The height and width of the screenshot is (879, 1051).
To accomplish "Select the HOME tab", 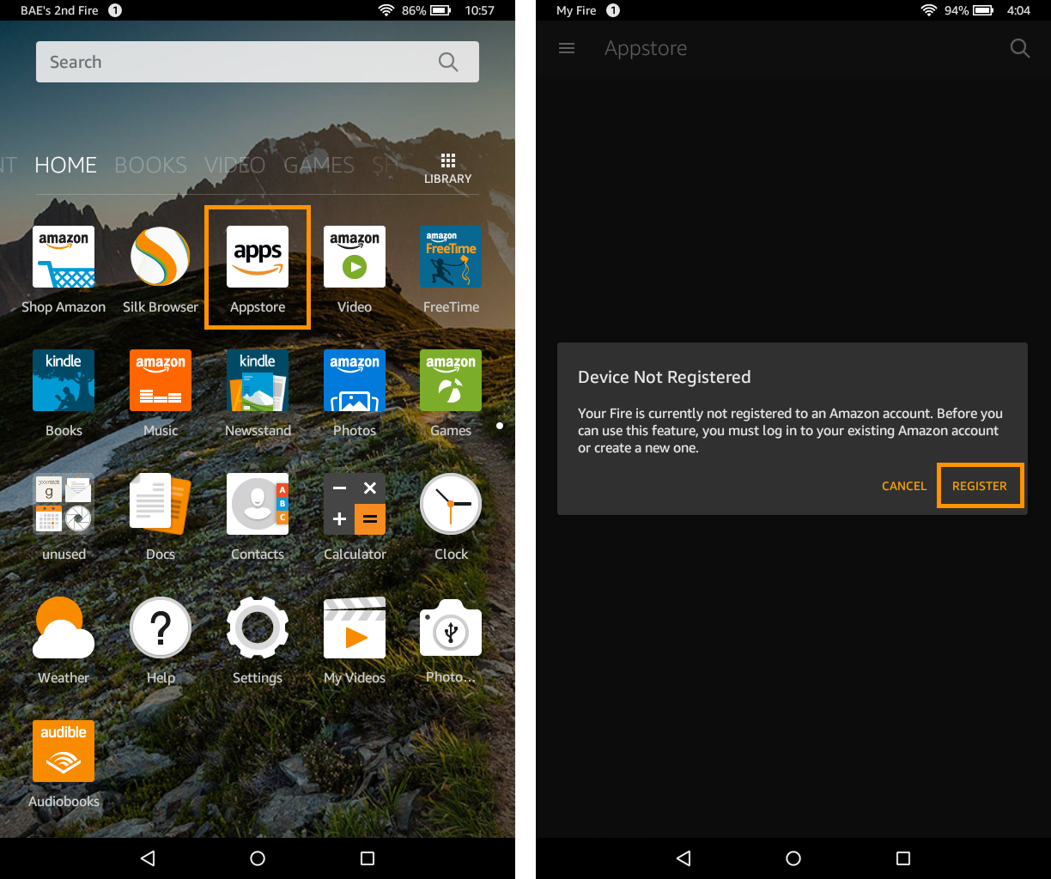I will pyautogui.click(x=65, y=165).
